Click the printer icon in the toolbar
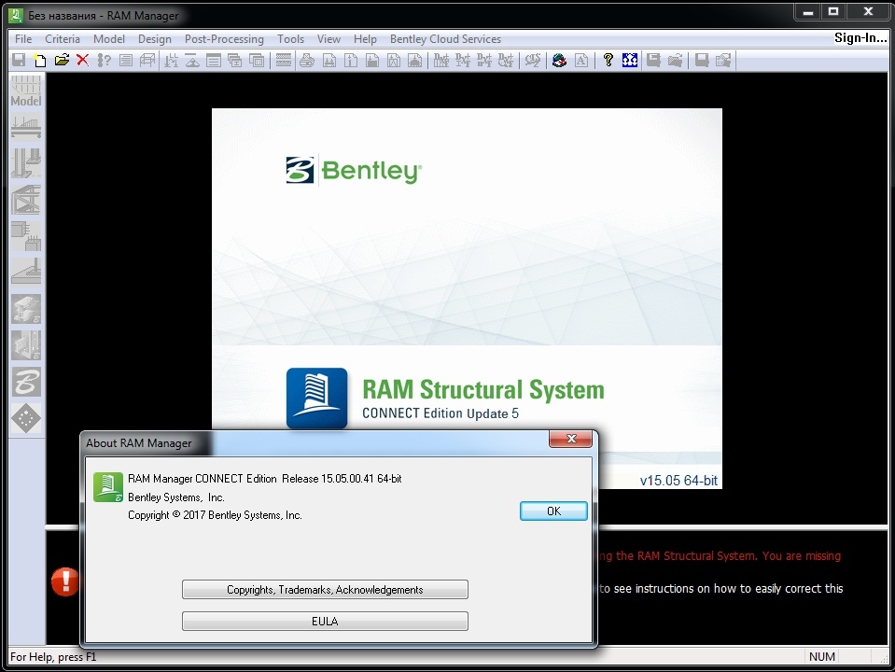The image size is (895, 672). [x=306, y=60]
